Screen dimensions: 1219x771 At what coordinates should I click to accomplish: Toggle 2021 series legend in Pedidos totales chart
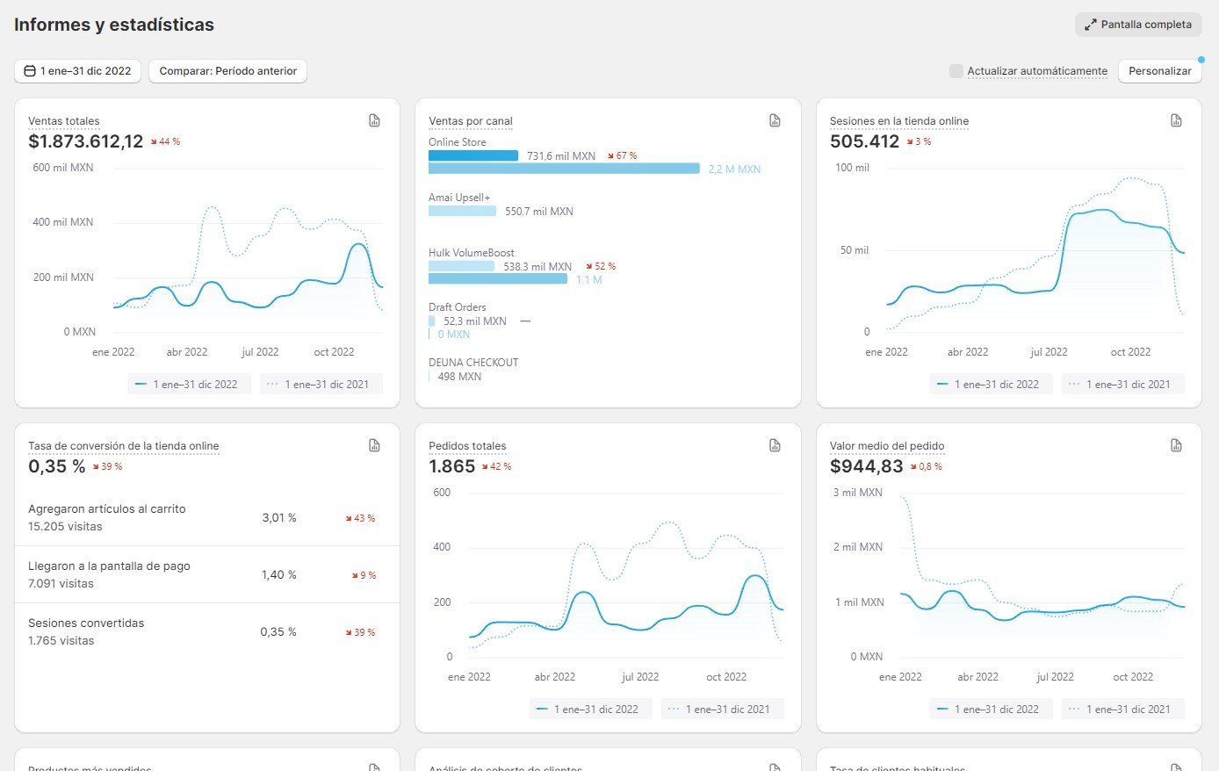pos(722,710)
